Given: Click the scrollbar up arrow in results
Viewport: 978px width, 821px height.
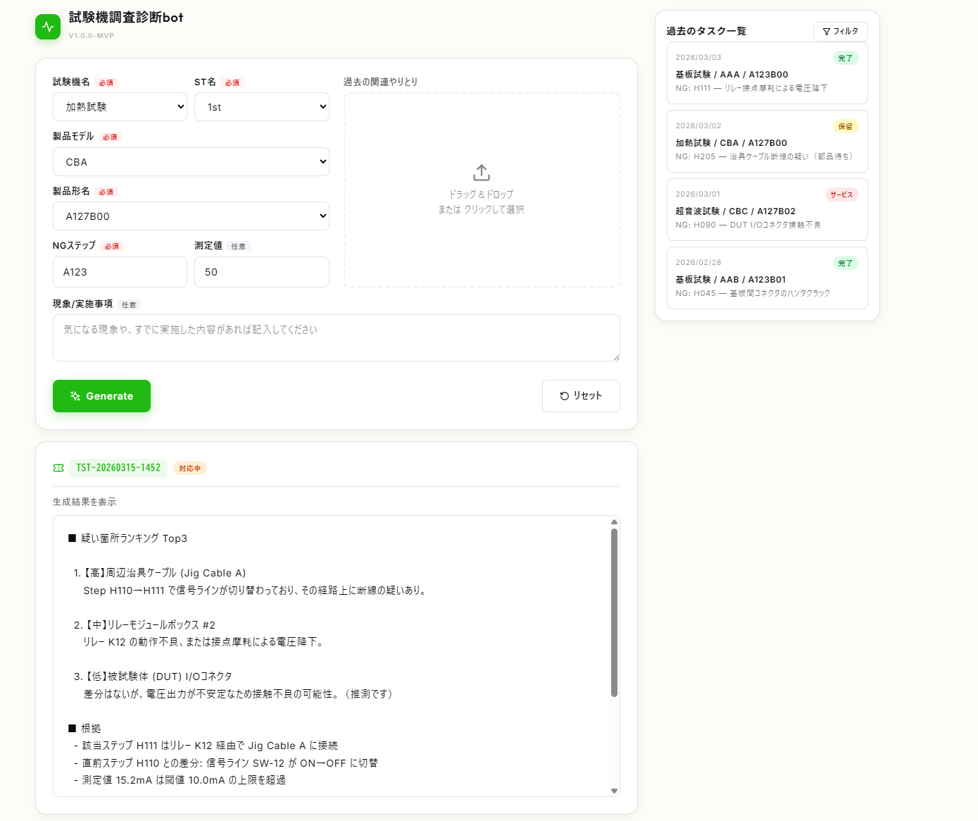Looking at the screenshot, I should 614,522.
